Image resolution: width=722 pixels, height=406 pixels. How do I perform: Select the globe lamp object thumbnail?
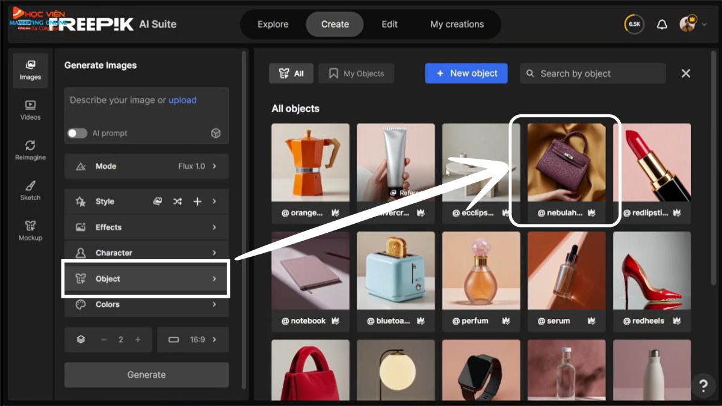tap(396, 370)
